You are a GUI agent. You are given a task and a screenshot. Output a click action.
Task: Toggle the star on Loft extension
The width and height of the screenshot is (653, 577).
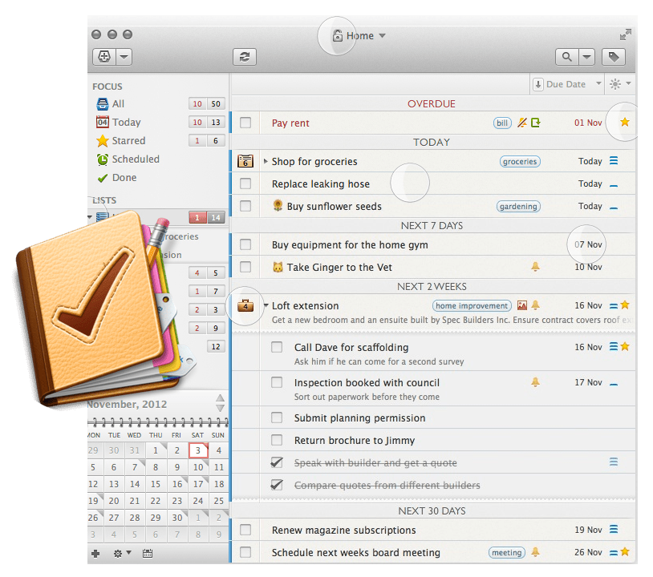coord(625,305)
